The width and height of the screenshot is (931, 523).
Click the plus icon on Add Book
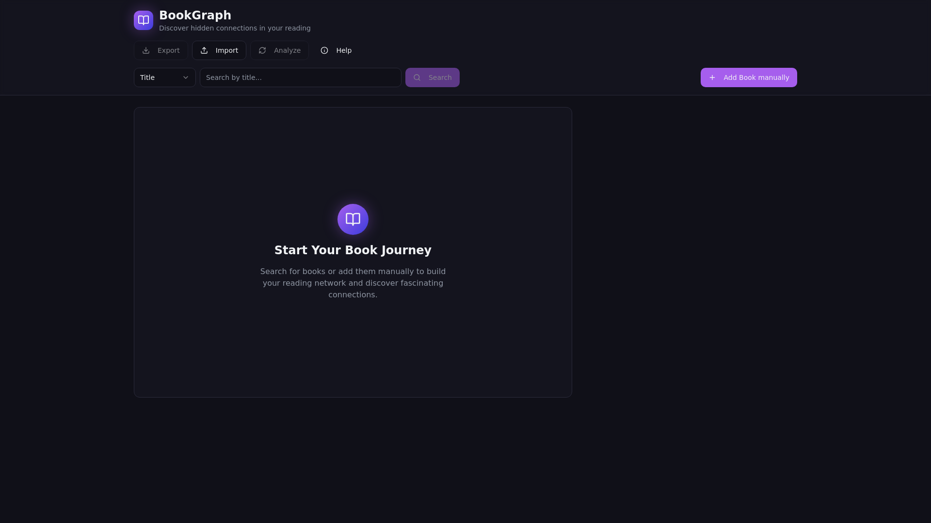coord(712,77)
